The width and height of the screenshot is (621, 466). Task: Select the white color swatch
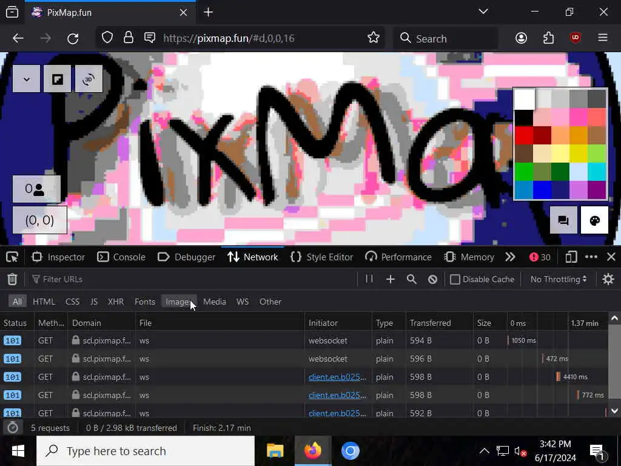pos(524,99)
